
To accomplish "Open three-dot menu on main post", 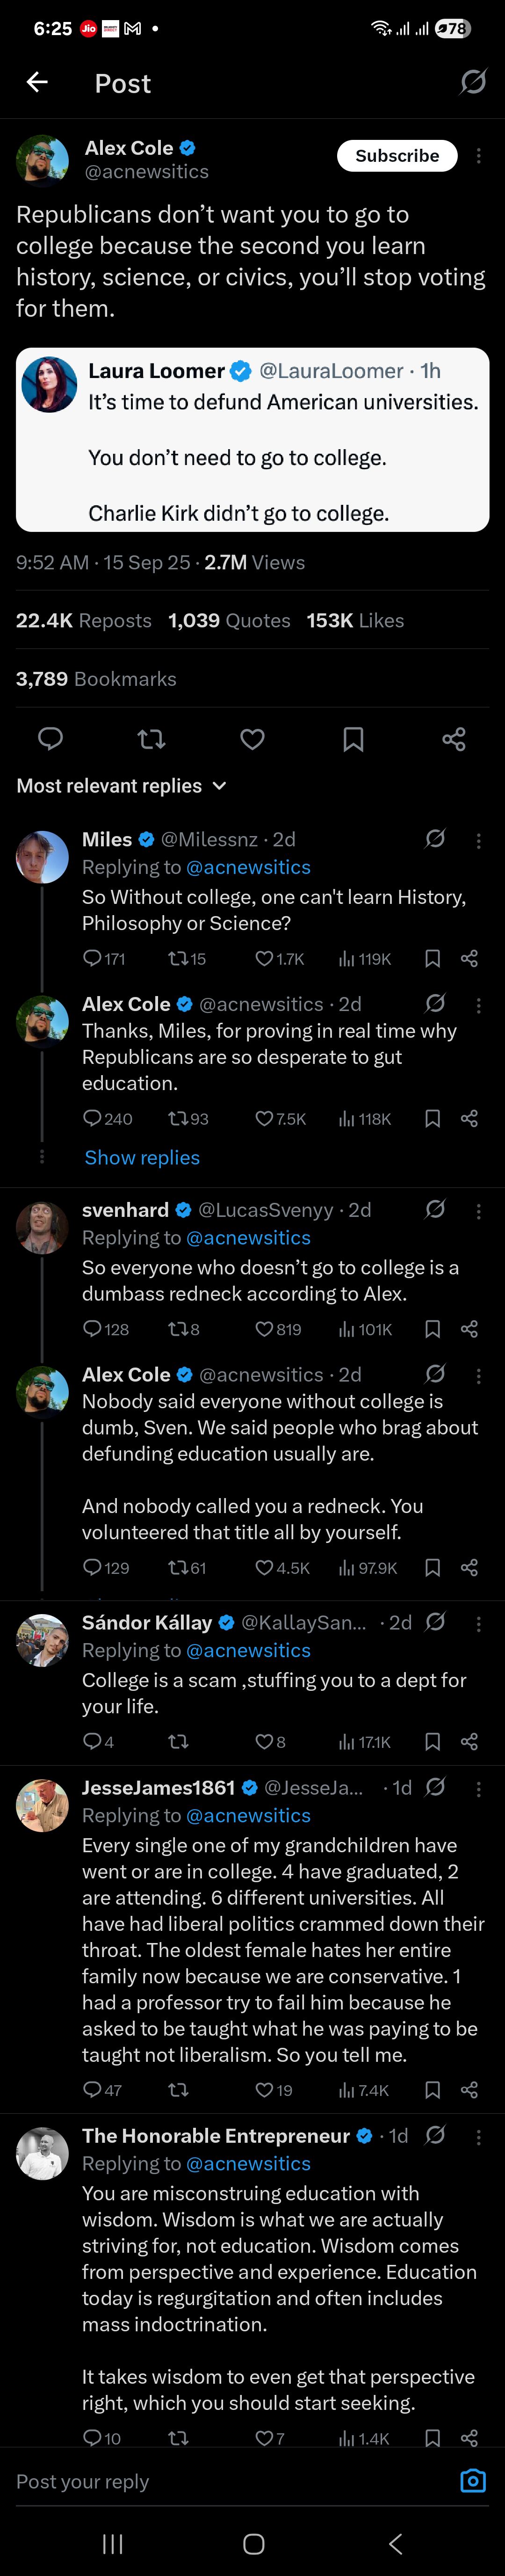I will [478, 156].
